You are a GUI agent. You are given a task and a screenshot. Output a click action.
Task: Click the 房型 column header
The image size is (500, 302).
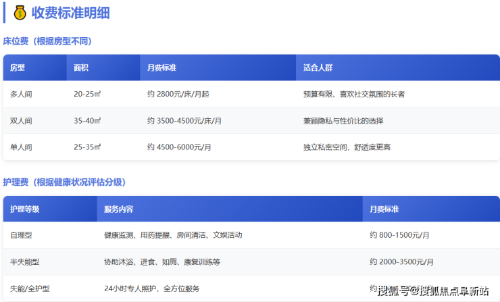pos(18,68)
